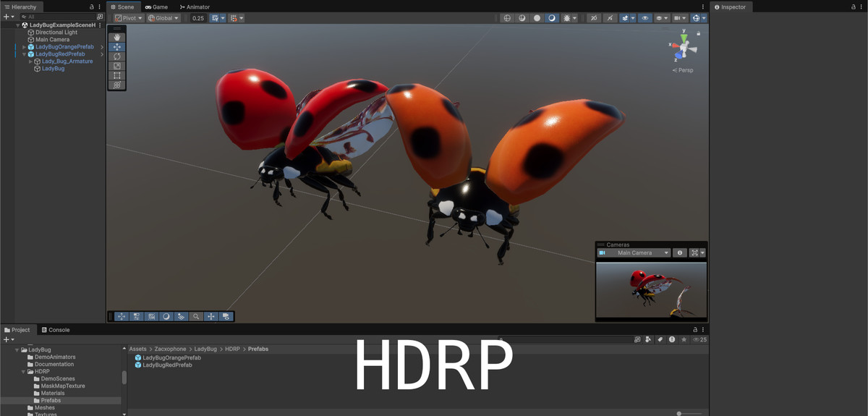Switch to the Game tab

[x=156, y=7]
